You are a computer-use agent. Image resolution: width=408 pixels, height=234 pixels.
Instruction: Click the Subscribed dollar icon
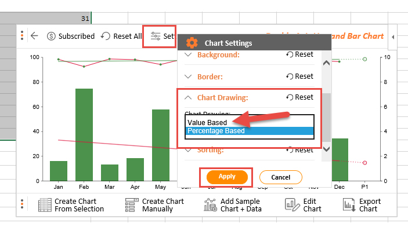tap(51, 36)
